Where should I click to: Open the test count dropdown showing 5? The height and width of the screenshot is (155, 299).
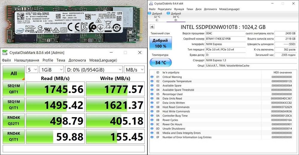pyautogui.click(x=32, y=70)
